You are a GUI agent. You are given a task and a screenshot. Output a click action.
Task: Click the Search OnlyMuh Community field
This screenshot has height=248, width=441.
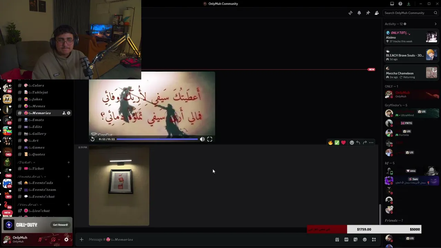click(411, 13)
